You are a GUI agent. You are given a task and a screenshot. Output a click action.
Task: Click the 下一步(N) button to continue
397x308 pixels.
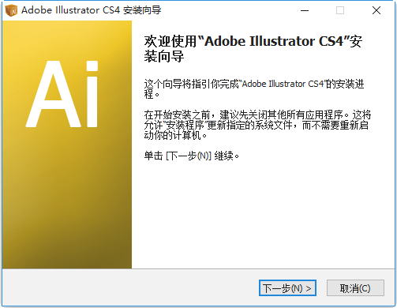[x=287, y=288]
